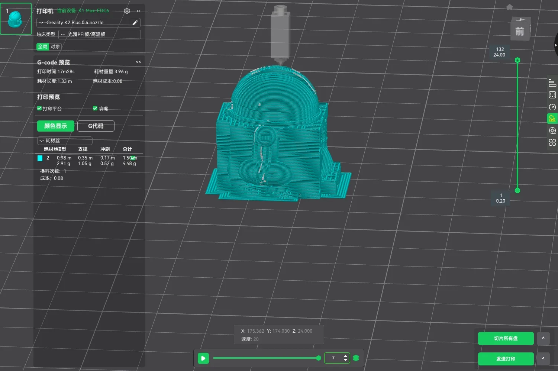Open the Creality K2 Plus 0.4 nozzle dropdown
The height and width of the screenshot is (371, 558).
pyautogui.click(x=84, y=23)
